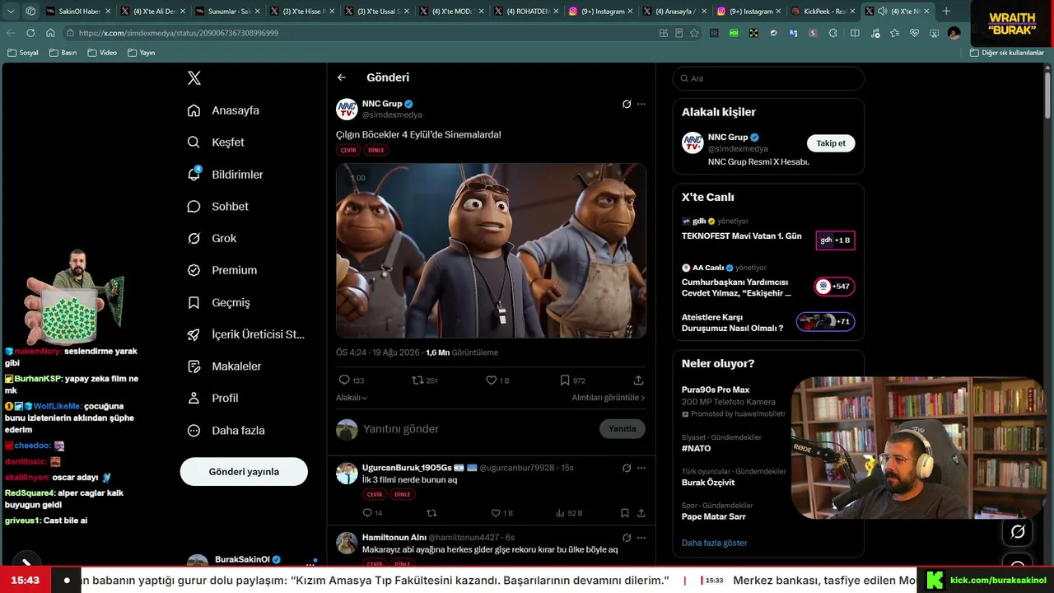
Task: Bookmark this page with the star icon
Action: [x=694, y=33]
